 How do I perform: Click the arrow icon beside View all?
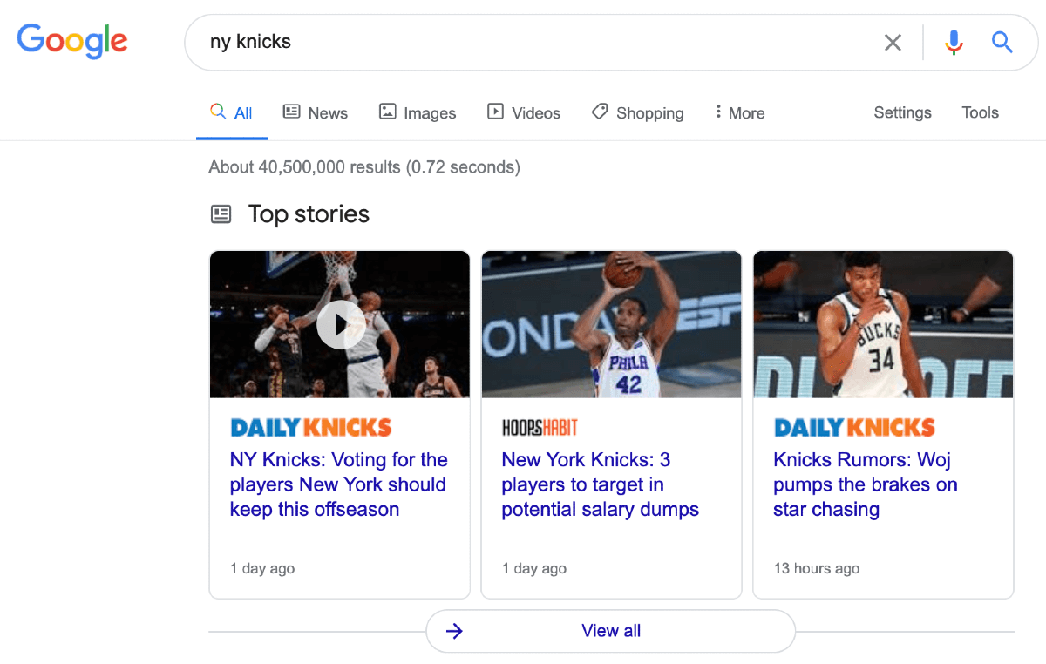point(454,631)
